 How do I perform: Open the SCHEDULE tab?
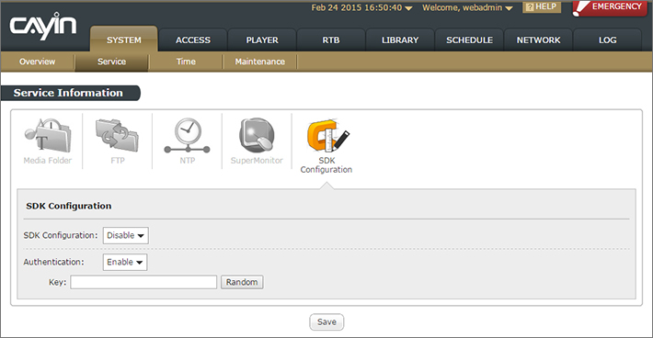[x=469, y=39]
